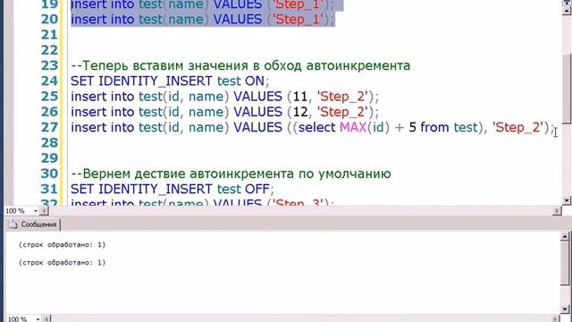This screenshot has width=572, height=322.
Task: Click the editor horizontal scrollbar right arrow
Action: tap(557, 211)
